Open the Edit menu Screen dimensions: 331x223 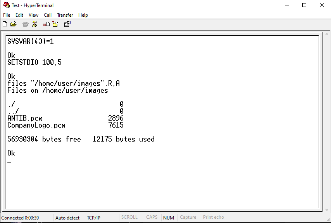(x=19, y=15)
